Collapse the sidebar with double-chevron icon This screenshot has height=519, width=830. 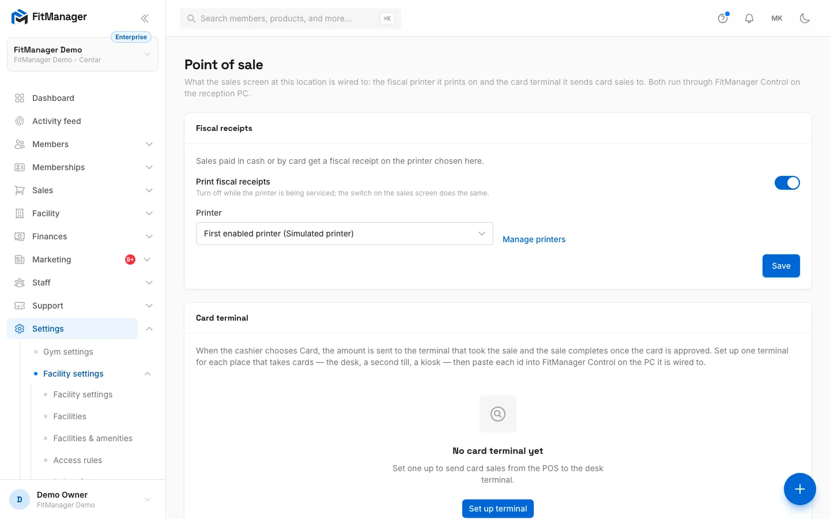(x=145, y=18)
